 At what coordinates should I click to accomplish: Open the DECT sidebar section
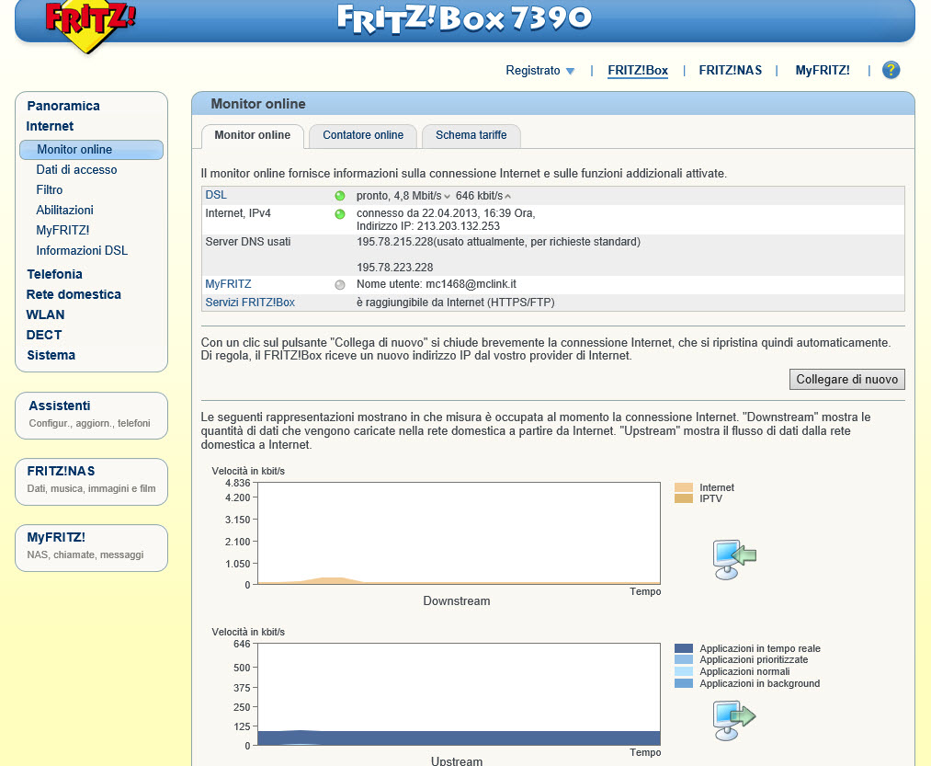[44, 335]
